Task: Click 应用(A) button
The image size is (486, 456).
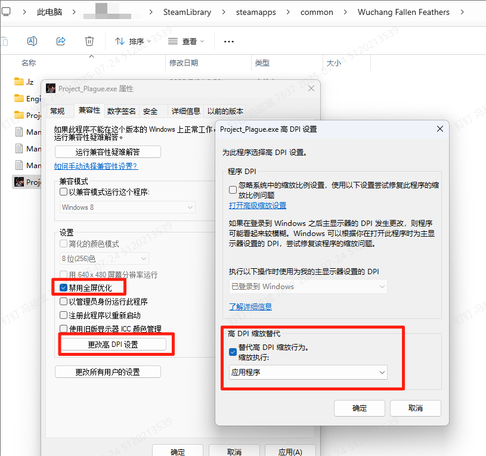Action: point(290,451)
